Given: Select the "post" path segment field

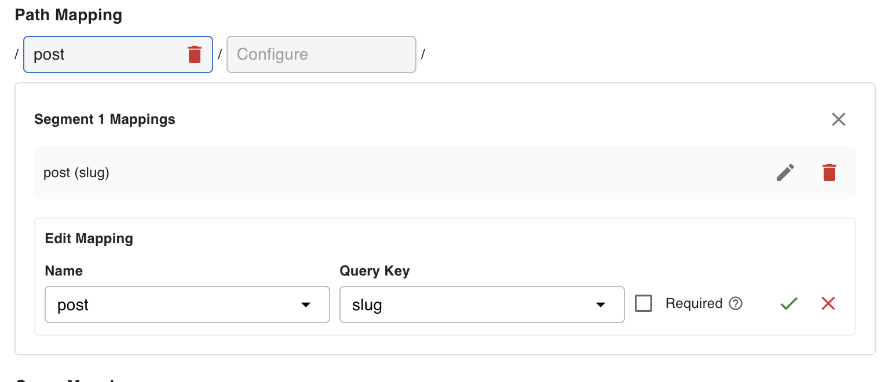Looking at the screenshot, I should pyautogui.click(x=104, y=54).
